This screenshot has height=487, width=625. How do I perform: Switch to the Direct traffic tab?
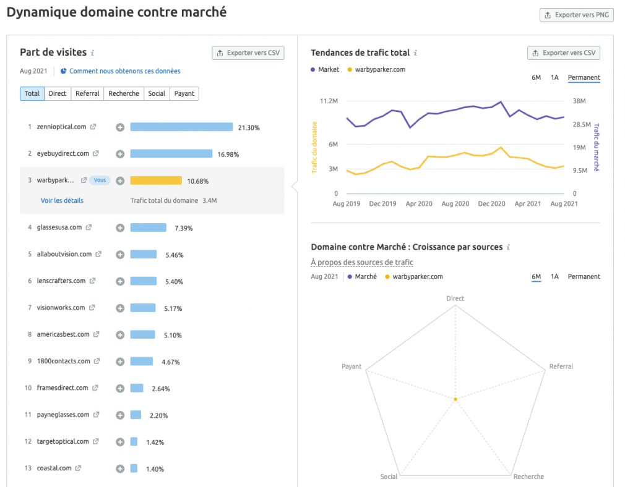point(58,93)
